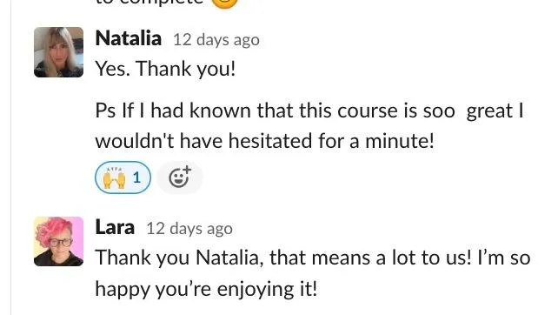Viewport: 558px width, 315px height.
Task: Select the "Yes. Thank you!" message
Action: [x=165, y=69]
